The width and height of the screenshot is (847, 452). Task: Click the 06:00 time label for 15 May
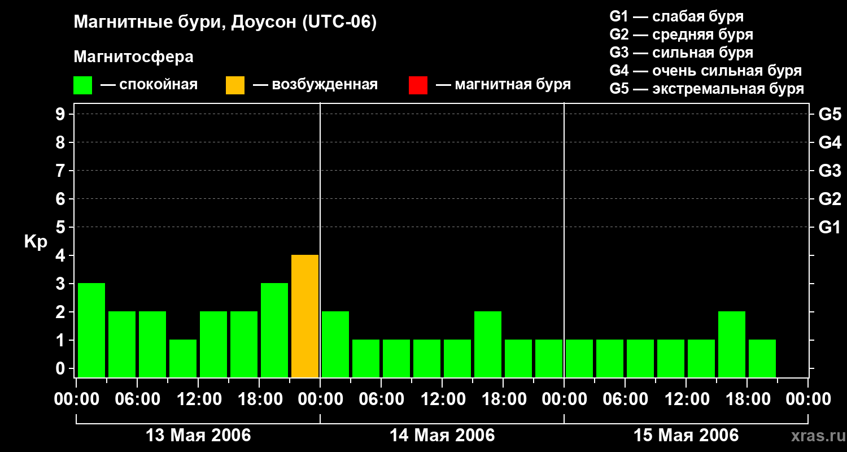pos(625,399)
